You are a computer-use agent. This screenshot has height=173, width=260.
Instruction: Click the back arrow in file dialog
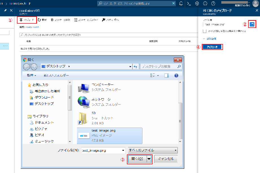coord(26,66)
